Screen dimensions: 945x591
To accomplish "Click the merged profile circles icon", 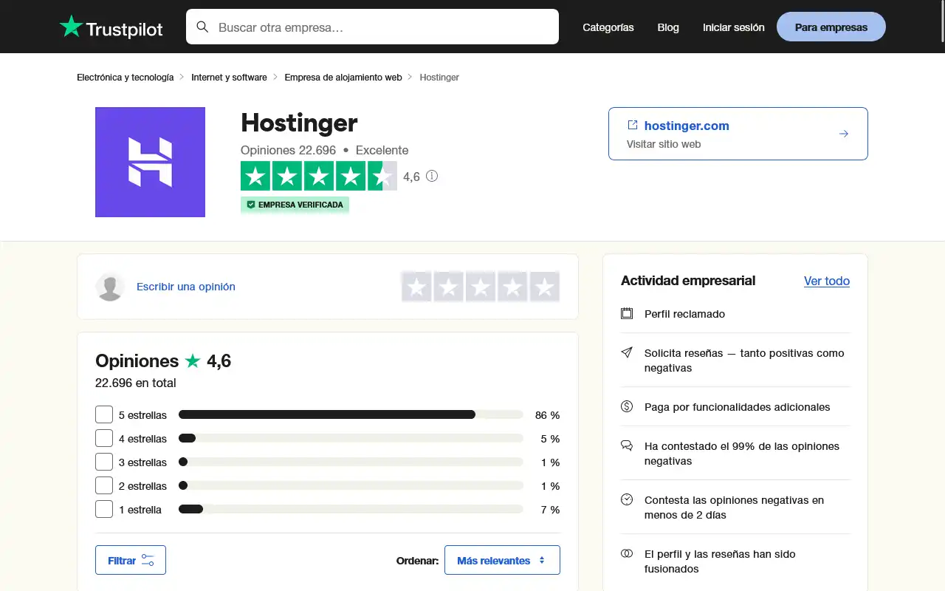I will (x=627, y=553).
